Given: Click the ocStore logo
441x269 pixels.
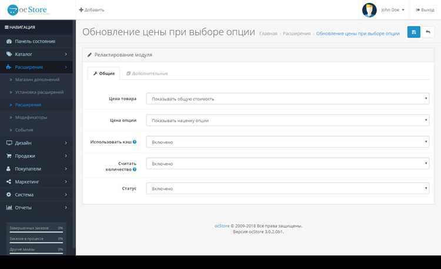Looking at the screenshot, I should 27,10.
